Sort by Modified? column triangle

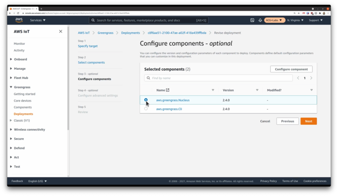click(x=311, y=90)
